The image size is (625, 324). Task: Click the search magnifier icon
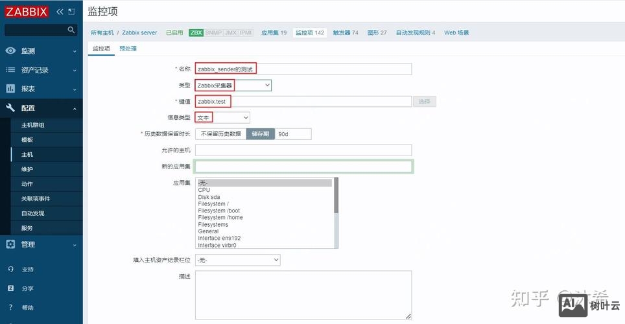point(71,30)
